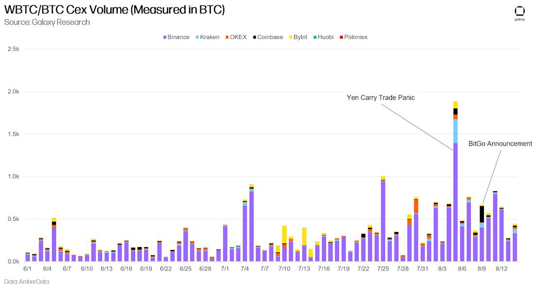The width and height of the screenshot is (535, 287).
Task: Select the Bybit legend label
Action: (x=300, y=37)
